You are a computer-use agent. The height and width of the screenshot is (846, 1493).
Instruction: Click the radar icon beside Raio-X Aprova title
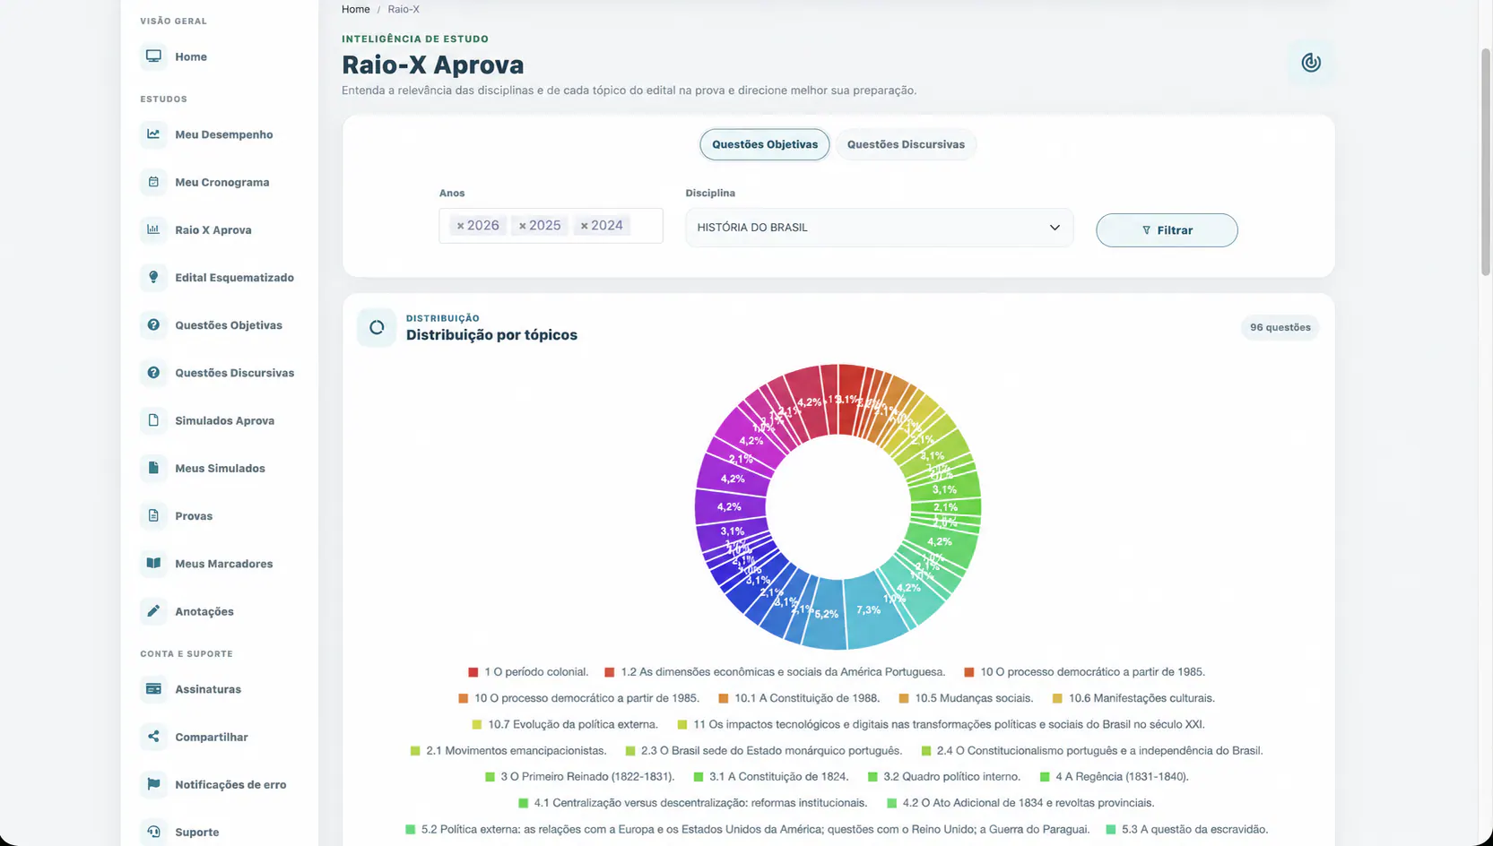(x=1311, y=63)
